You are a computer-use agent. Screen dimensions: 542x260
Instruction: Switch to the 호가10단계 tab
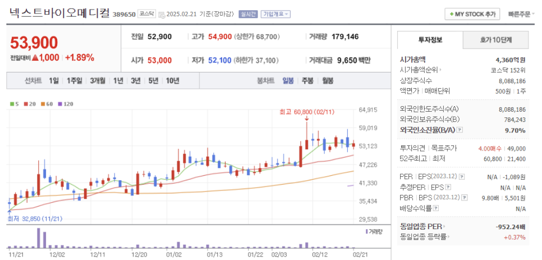(x=495, y=40)
